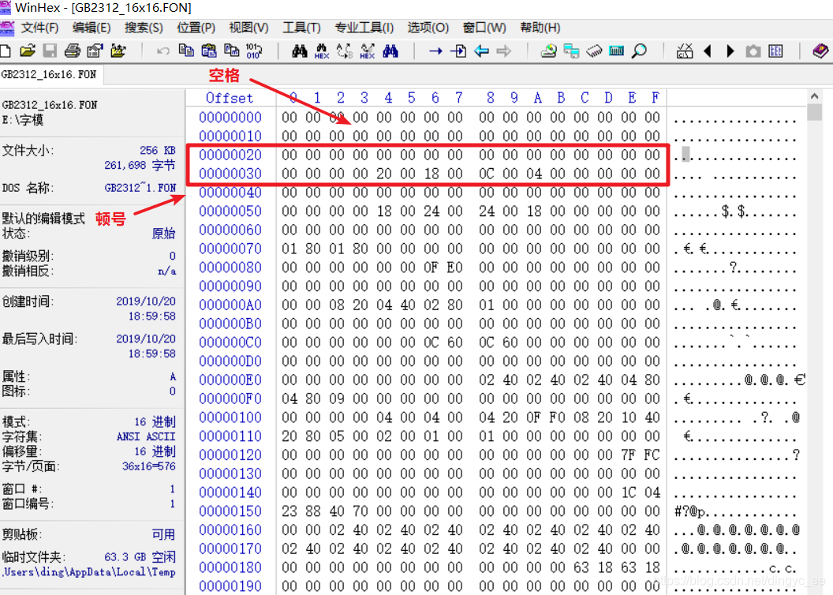Open the 视图(V) menu
The width and height of the screenshot is (833, 595).
pyautogui.click(x=248, y=28)
